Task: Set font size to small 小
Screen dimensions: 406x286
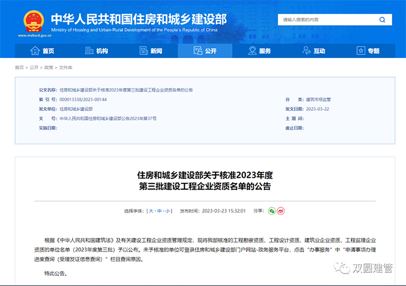Action: (x=167, y=211)
